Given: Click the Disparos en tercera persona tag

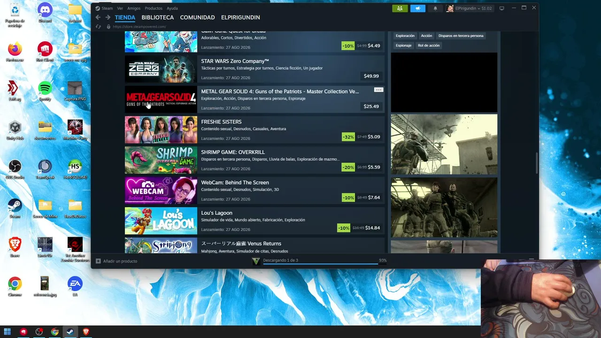Looking at the screenshot, I should click(461, 36).
